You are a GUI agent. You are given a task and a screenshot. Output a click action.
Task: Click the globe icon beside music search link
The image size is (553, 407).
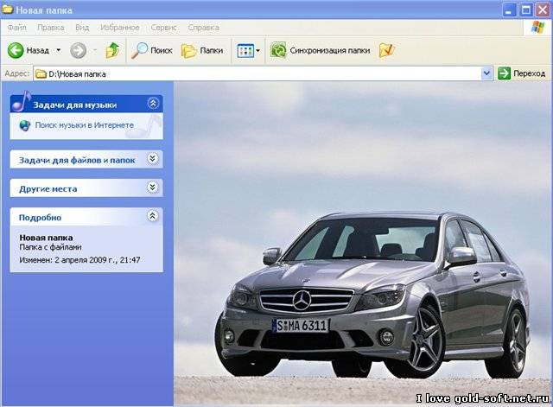pos(25,125)
